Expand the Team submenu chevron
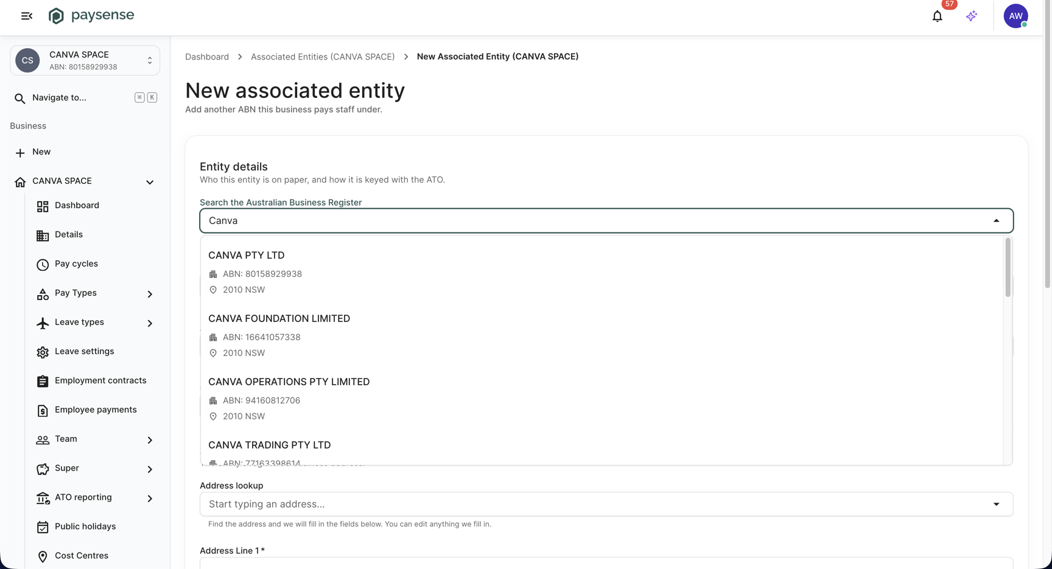Screen dimensions: 1052x569 coord(150,440)
